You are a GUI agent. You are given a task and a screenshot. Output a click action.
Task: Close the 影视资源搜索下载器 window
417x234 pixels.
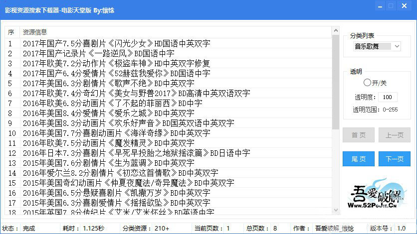point(404,6)
